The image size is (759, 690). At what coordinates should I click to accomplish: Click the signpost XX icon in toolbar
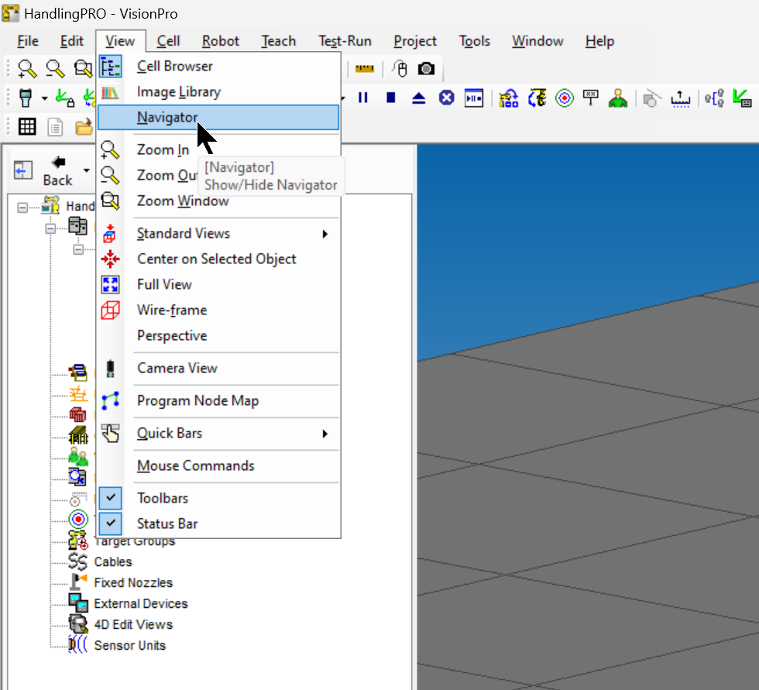click(x=591, y=98)
